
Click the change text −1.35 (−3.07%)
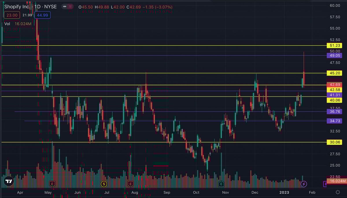158,7
